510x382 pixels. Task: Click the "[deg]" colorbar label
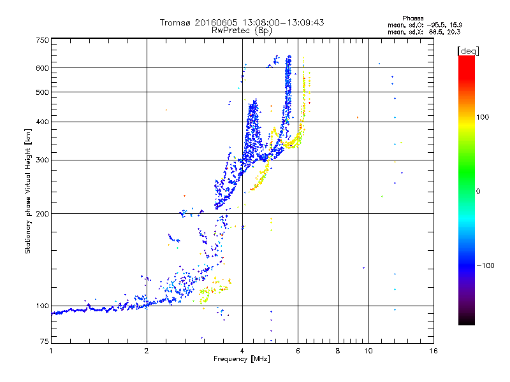(x=468, y=51)
